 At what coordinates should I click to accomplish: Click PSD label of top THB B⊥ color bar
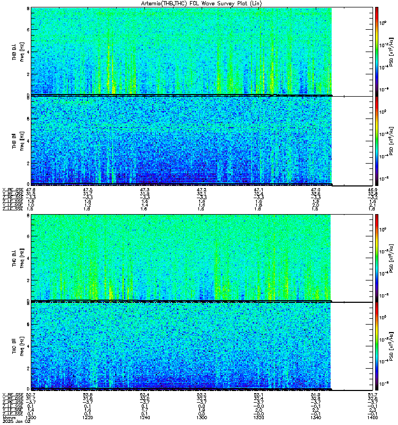[391, 52]
